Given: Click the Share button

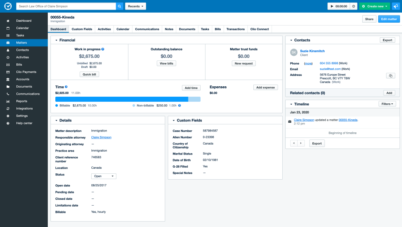Looking at the screenshot, I should [369, 19].
